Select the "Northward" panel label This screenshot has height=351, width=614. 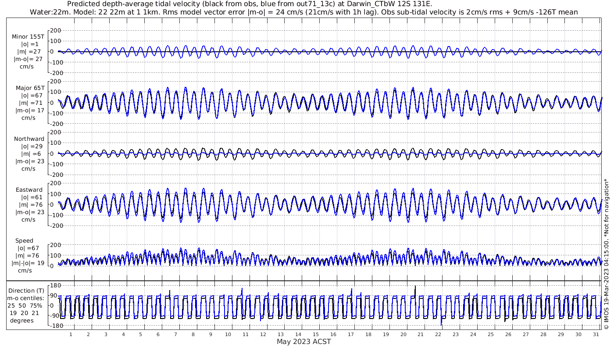click(x=29, y=139)
